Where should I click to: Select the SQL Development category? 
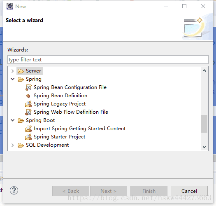pyautogui.click(x=47, y=145)
